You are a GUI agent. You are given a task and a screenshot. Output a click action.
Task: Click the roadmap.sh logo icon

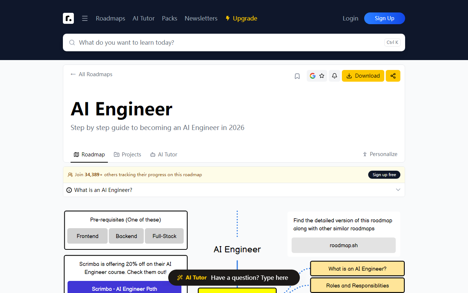[68, 18]
